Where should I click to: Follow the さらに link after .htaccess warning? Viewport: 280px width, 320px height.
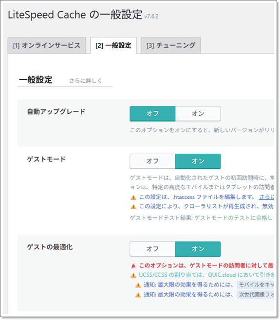tap(266, 197)
